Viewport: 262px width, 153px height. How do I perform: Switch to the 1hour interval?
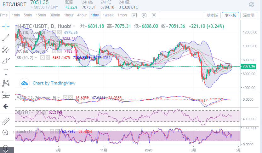tap(69, 15)
